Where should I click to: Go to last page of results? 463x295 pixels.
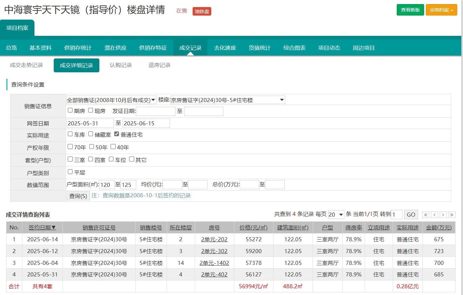tap(452, 215)
